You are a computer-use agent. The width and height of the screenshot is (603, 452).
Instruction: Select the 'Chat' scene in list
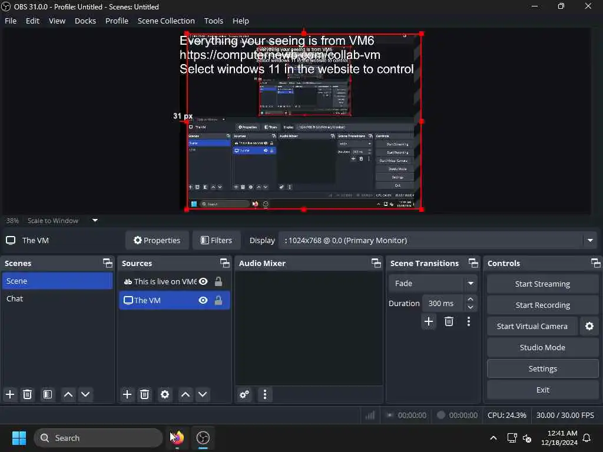[57, 298]
